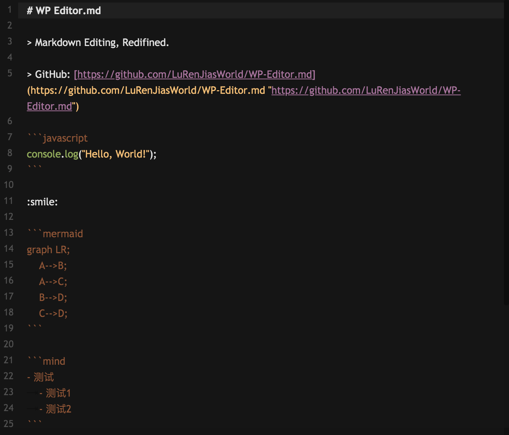Screen dimensions: 509x435
Task: Click line number 13 in the gutter
Action: (x=8, y=233)
